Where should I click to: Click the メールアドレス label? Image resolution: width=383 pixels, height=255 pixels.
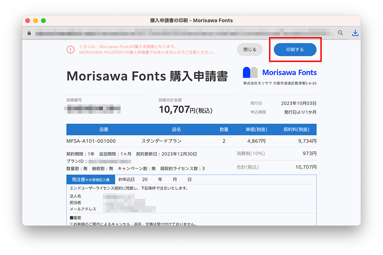point(83,209)
